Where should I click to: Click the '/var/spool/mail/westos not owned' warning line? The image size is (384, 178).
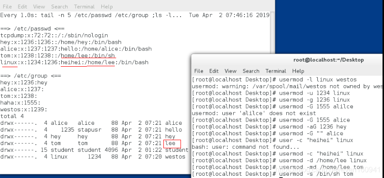click(x=287, y=87)
